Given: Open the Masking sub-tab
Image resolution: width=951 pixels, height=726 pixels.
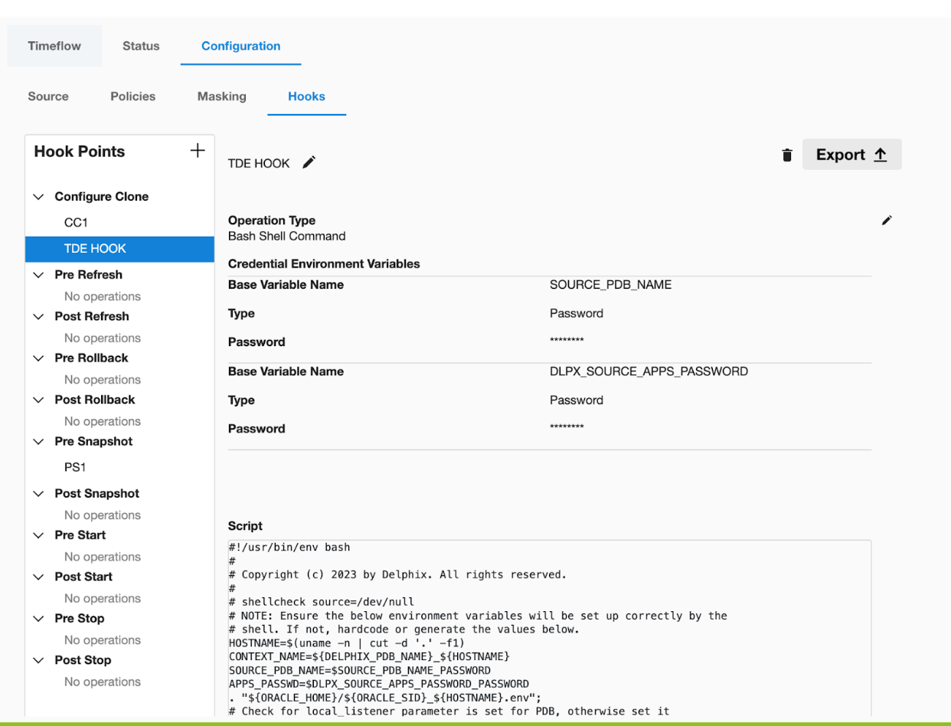Looking at the screenshot, I should pyautogui.click(x=221, y=96).
